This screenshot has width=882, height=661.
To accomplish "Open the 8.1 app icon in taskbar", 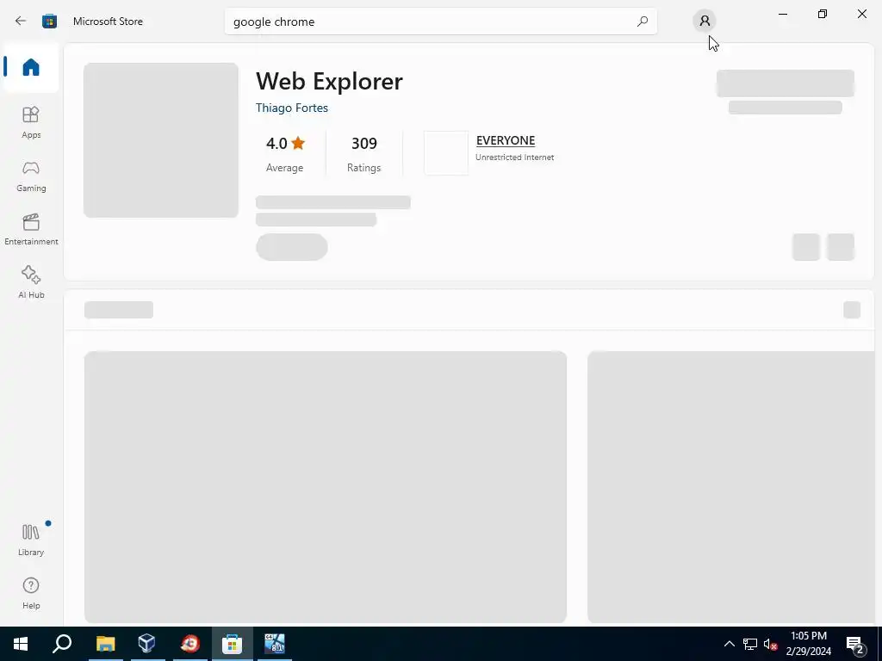I will pyautogui.click(x=275, y=644).
